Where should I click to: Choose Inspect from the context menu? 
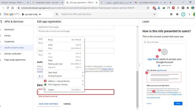[x=64, y=90]
